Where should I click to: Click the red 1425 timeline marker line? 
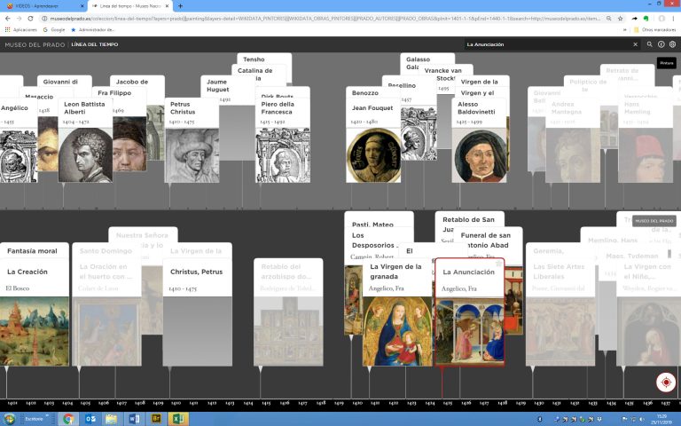442,382
